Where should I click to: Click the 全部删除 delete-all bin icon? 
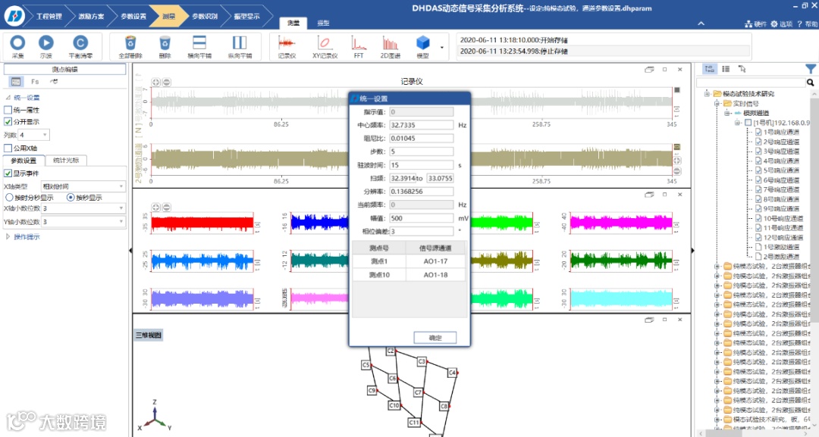tap(130, 42)
